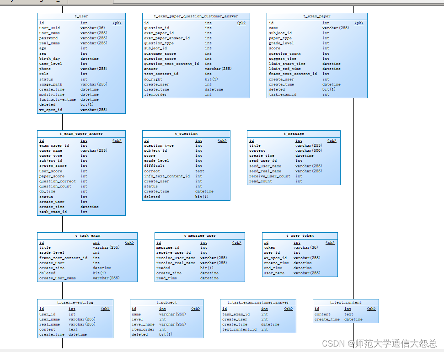444x352 pixels.
Task: Click read_count in t_message
Action: 261,181
